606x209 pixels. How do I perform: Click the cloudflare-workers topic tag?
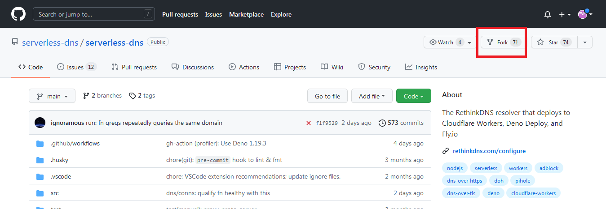pyautogui.click(x=534, y=193)
